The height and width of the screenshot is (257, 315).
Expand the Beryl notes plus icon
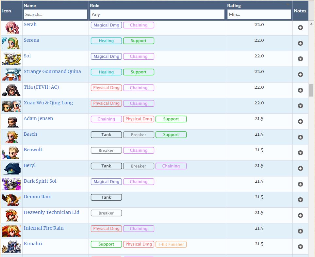tap(300, 168)
